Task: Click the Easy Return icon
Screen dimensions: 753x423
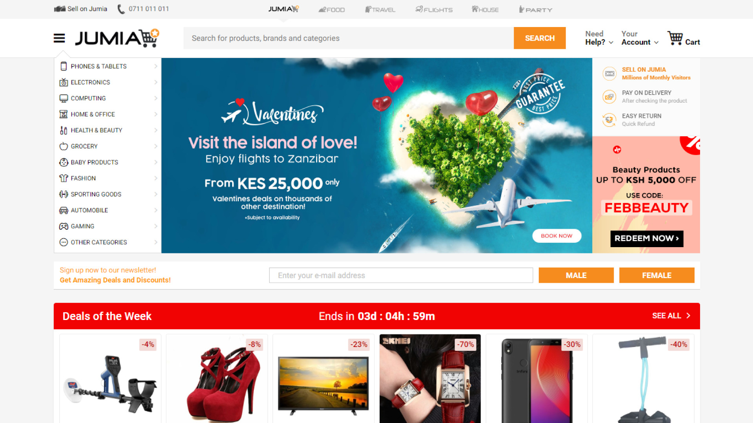Action: point(609,120)
